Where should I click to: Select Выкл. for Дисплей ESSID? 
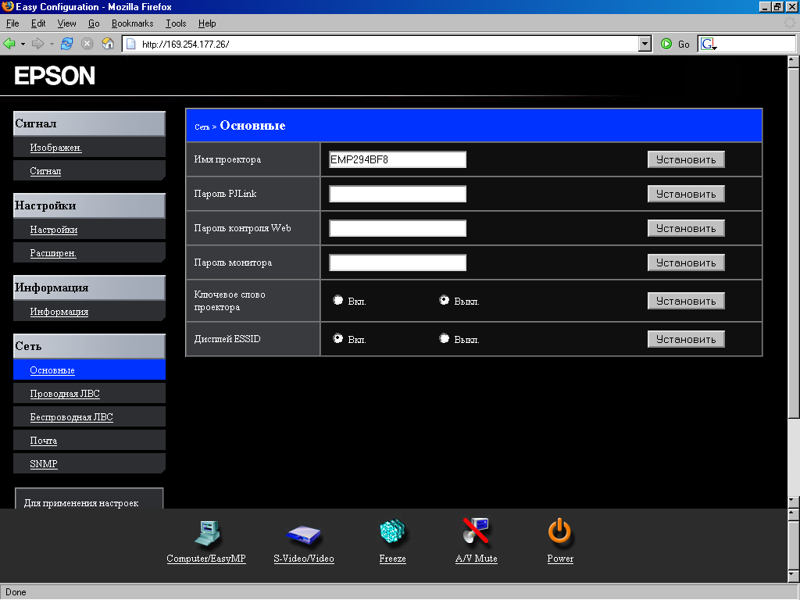(445, 338)
